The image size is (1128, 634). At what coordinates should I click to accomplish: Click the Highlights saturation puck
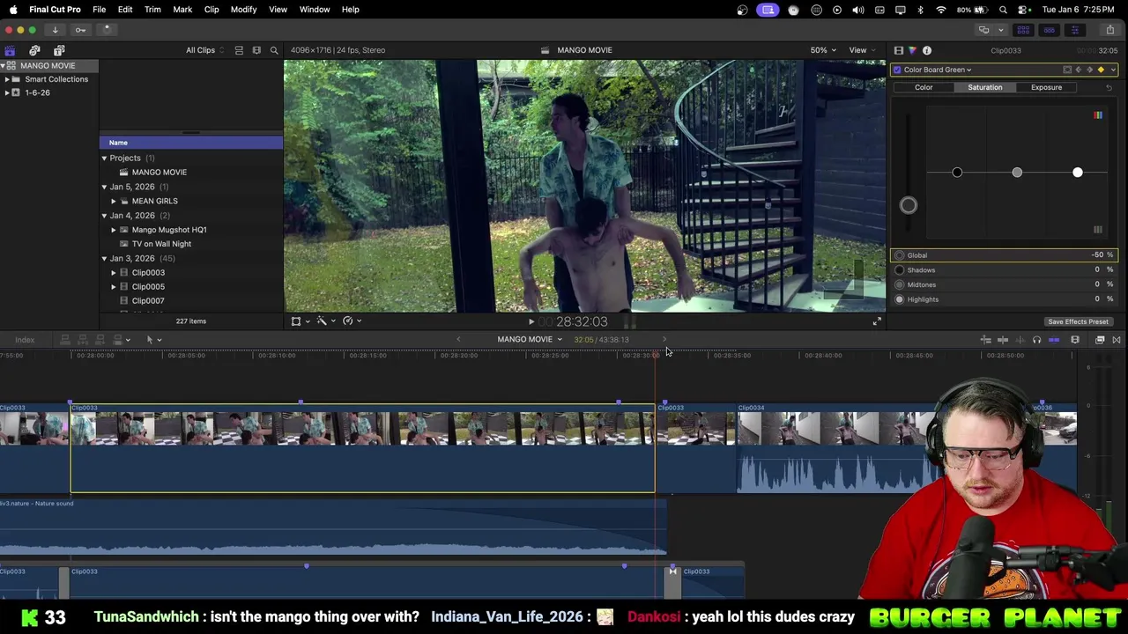pos(1078,173)
